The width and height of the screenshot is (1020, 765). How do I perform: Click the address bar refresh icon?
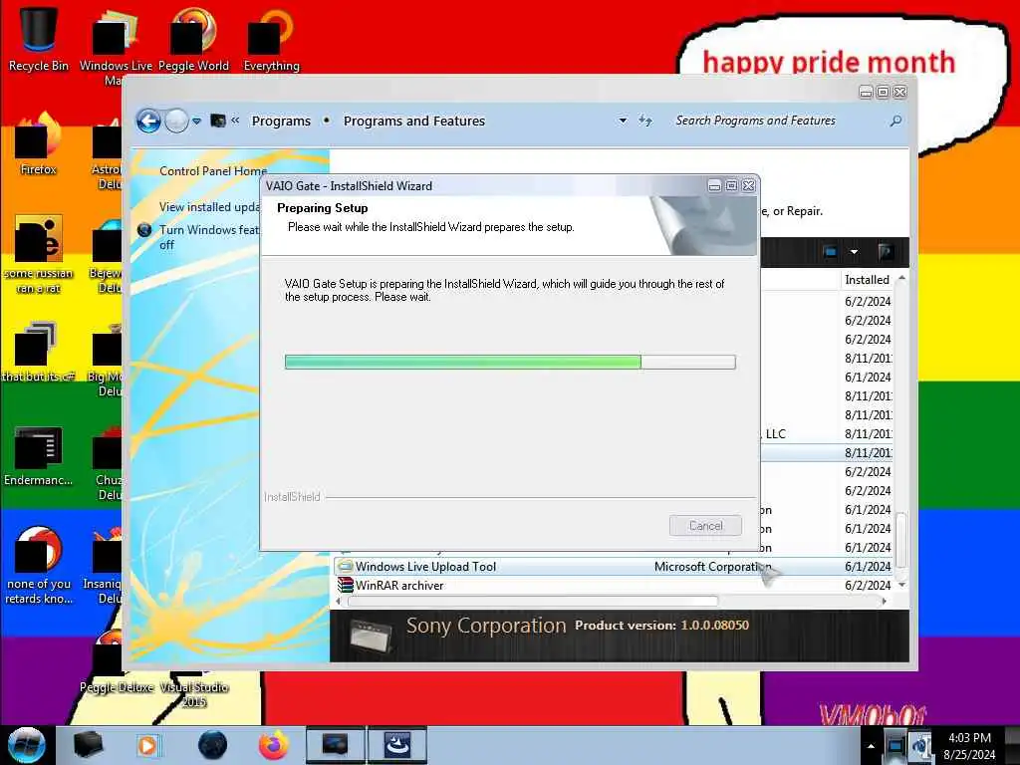click(645, 121)
